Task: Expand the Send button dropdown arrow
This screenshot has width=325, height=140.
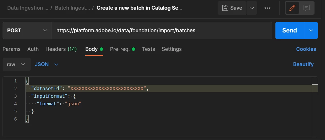Action: pos(311,30)
